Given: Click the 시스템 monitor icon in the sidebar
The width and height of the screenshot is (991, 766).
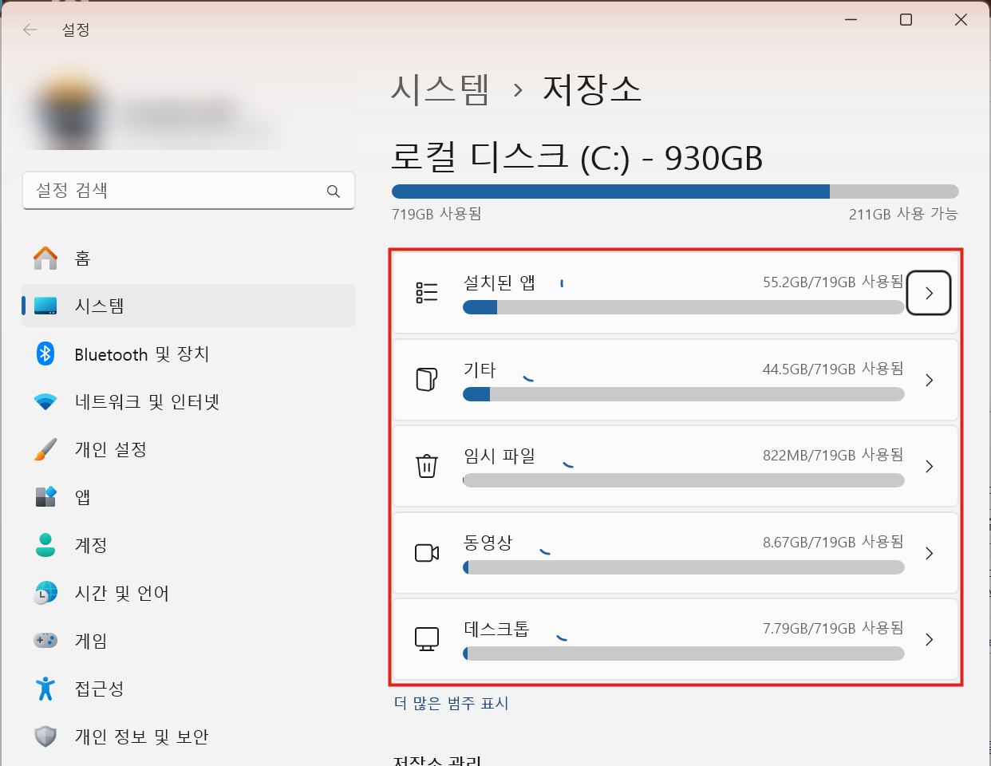Looking at the screenshot, I should (x=45, y=306).
